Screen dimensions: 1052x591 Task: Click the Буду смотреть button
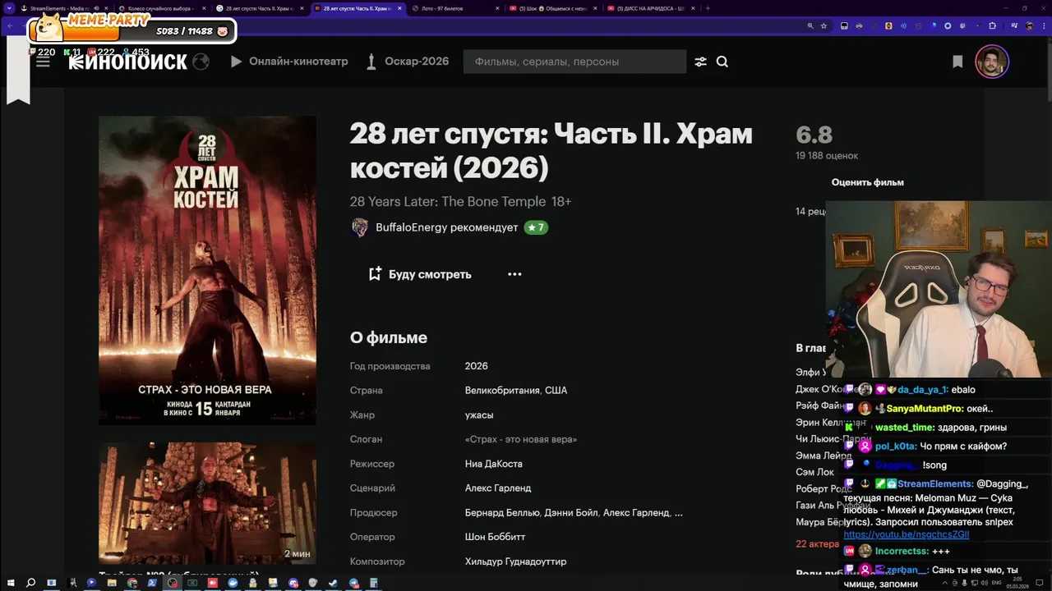click(420, 274)
